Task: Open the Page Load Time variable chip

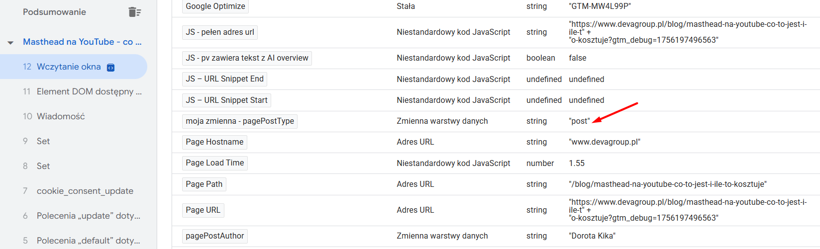Action: tap(215, 163)
